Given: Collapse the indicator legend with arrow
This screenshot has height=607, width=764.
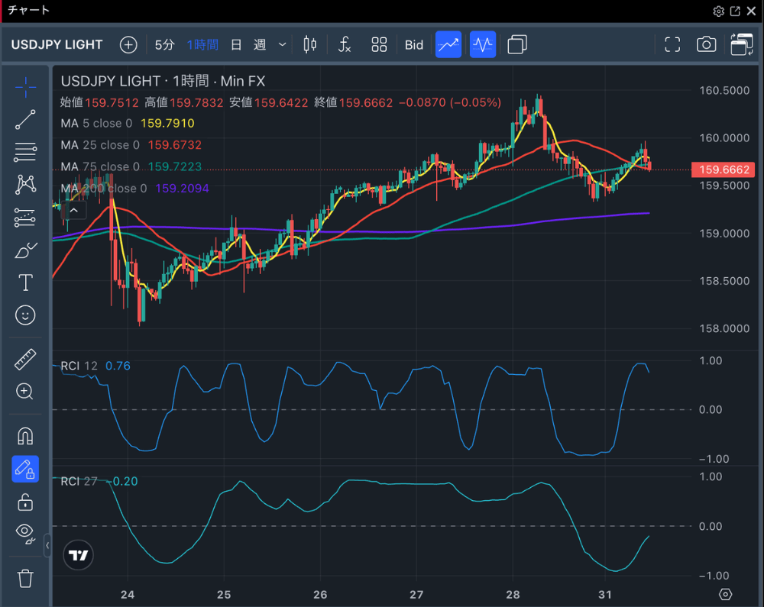Looking at the screenshot, I should (74, 210).
